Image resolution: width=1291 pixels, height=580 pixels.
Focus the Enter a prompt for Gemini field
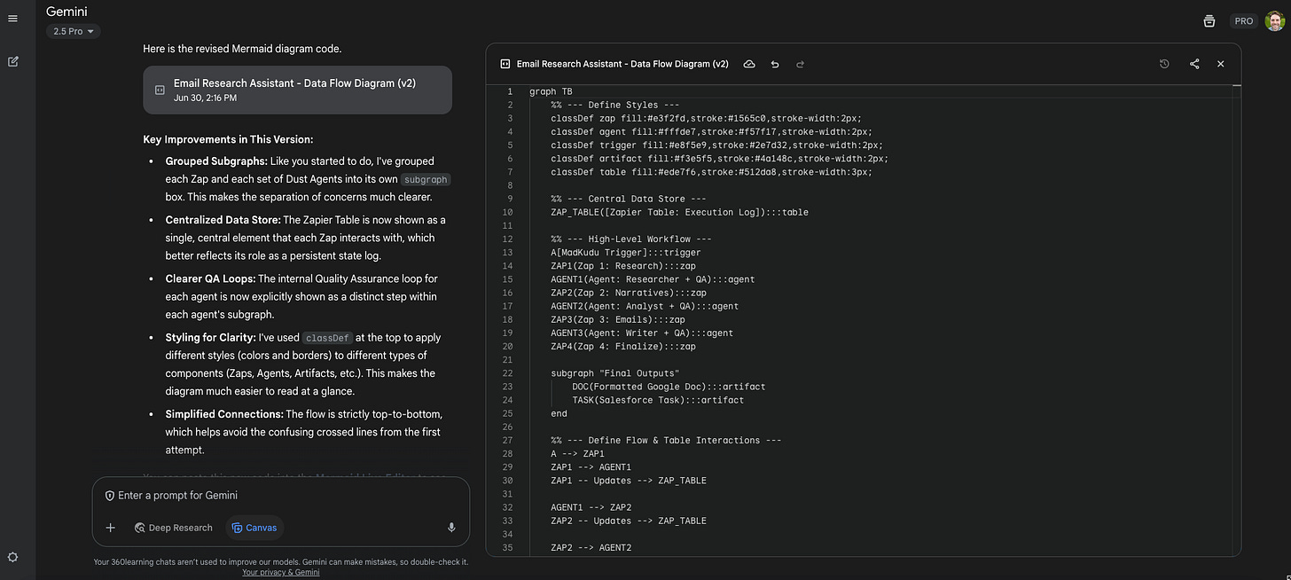coord(284,496)
